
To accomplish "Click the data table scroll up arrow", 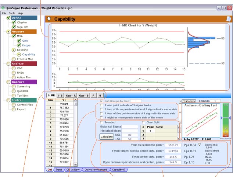I will click(75, 100).
